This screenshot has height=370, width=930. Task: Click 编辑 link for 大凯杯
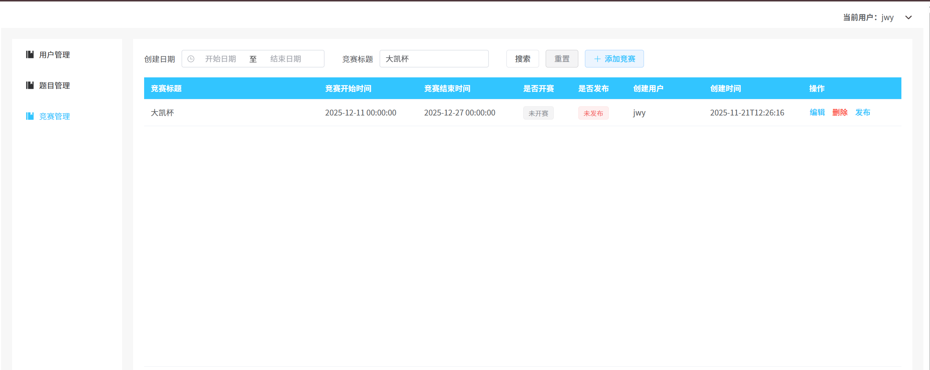coord(817,113)
